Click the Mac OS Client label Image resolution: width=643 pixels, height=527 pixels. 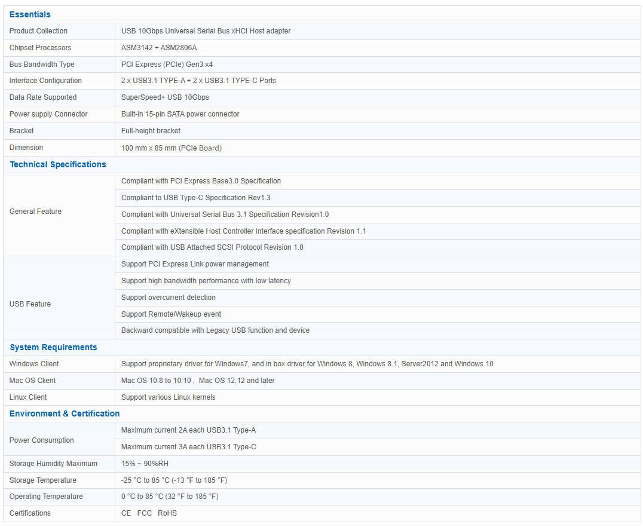(x=32, y=381)
